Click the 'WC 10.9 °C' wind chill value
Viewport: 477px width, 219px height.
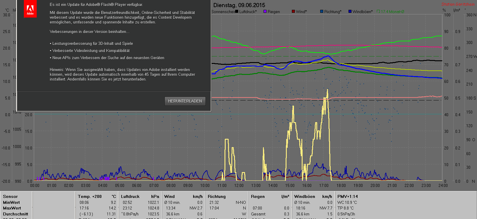[x=347, y=202]
